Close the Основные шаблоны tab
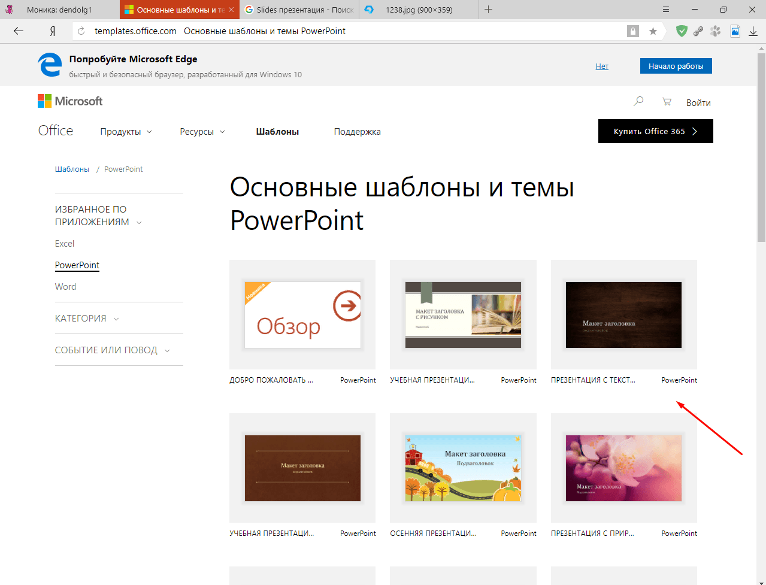This screenshot has height=585, width=766. pyautogui.click(x=231, y=10)
